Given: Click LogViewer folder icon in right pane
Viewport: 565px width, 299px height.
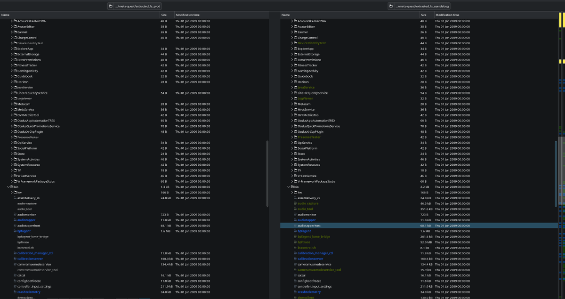Looking at the screenshot, I should click(x=296, y=98).
